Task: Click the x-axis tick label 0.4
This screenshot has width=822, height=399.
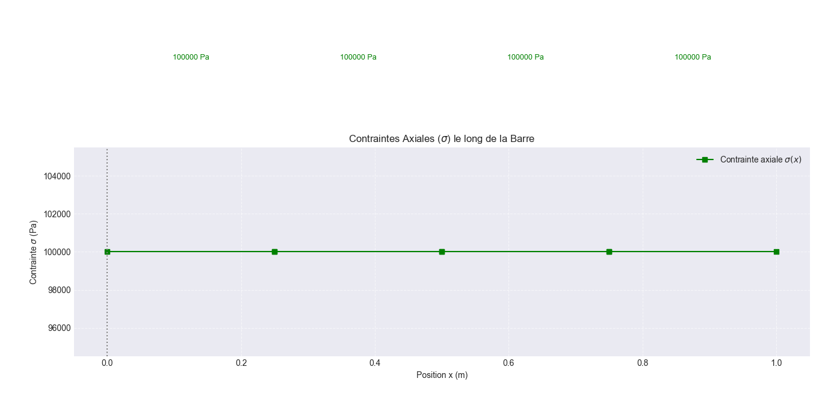Action: tap(375, 363)
